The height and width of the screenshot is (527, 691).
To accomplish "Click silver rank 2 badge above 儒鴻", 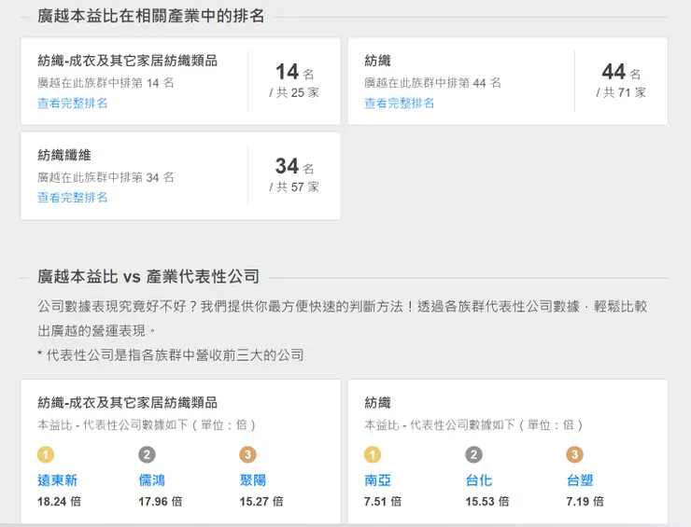I will [x=147, y=454].
